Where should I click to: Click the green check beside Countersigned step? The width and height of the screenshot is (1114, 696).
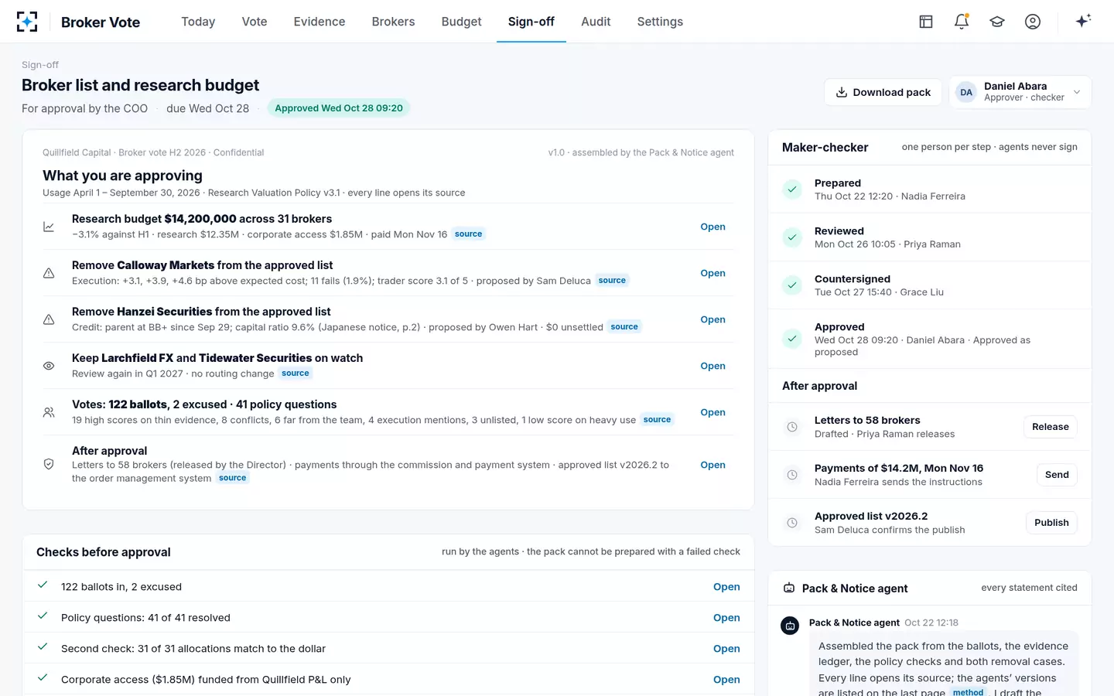click(792, 285)
